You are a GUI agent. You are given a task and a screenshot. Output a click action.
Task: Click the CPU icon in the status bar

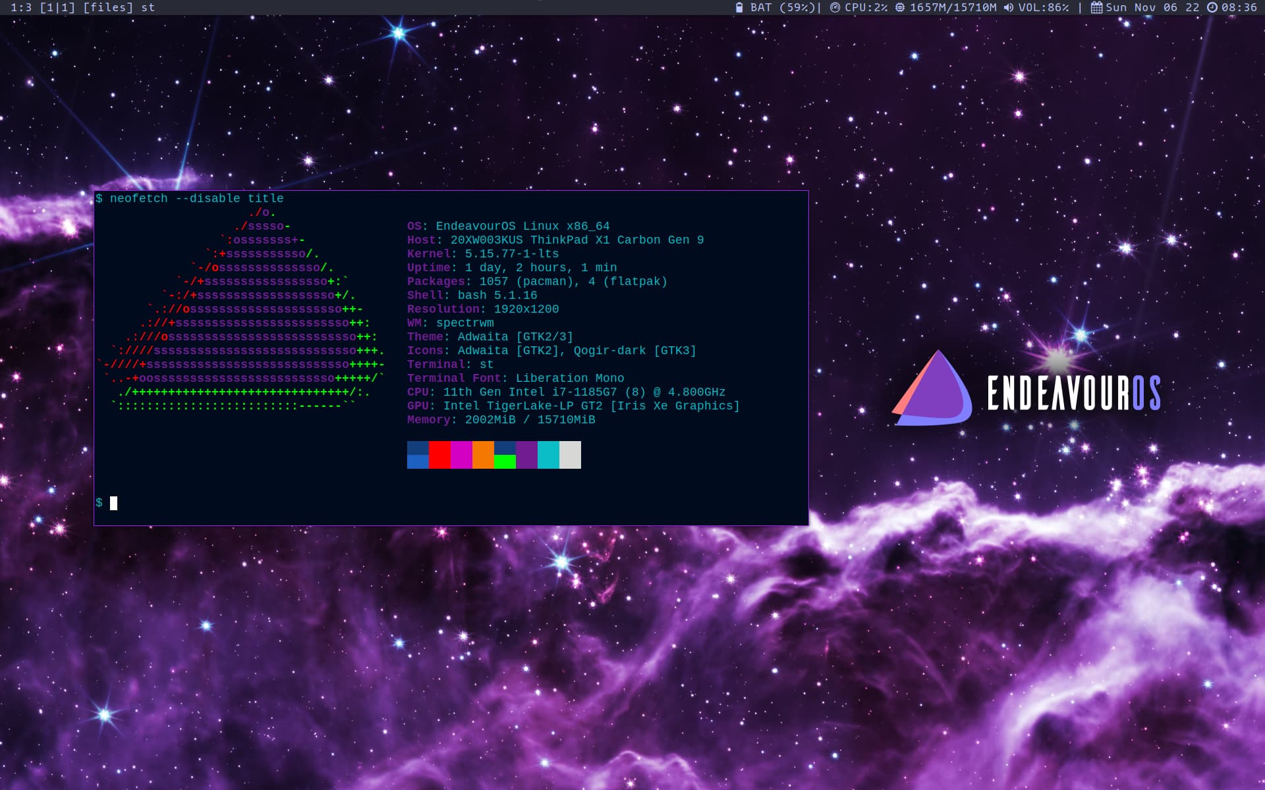click(x=835, y=7)
